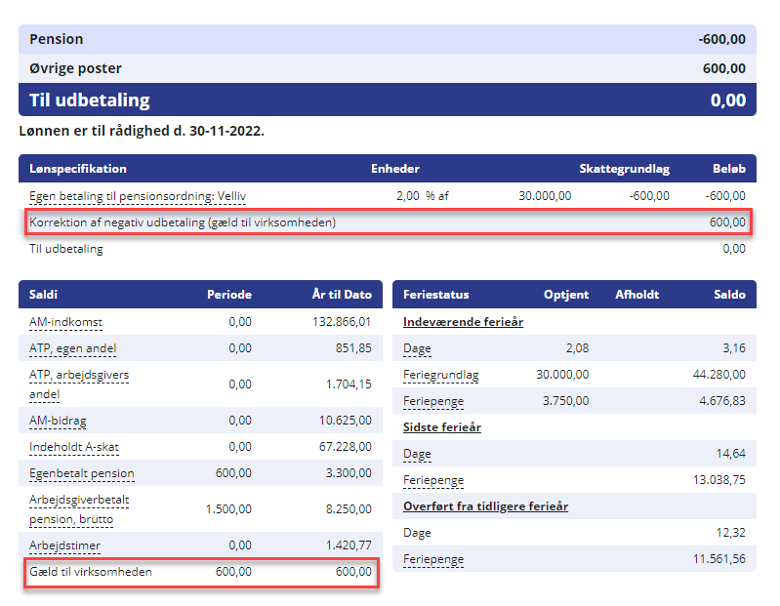Click the Enheder column header

[x=395, y=169]
